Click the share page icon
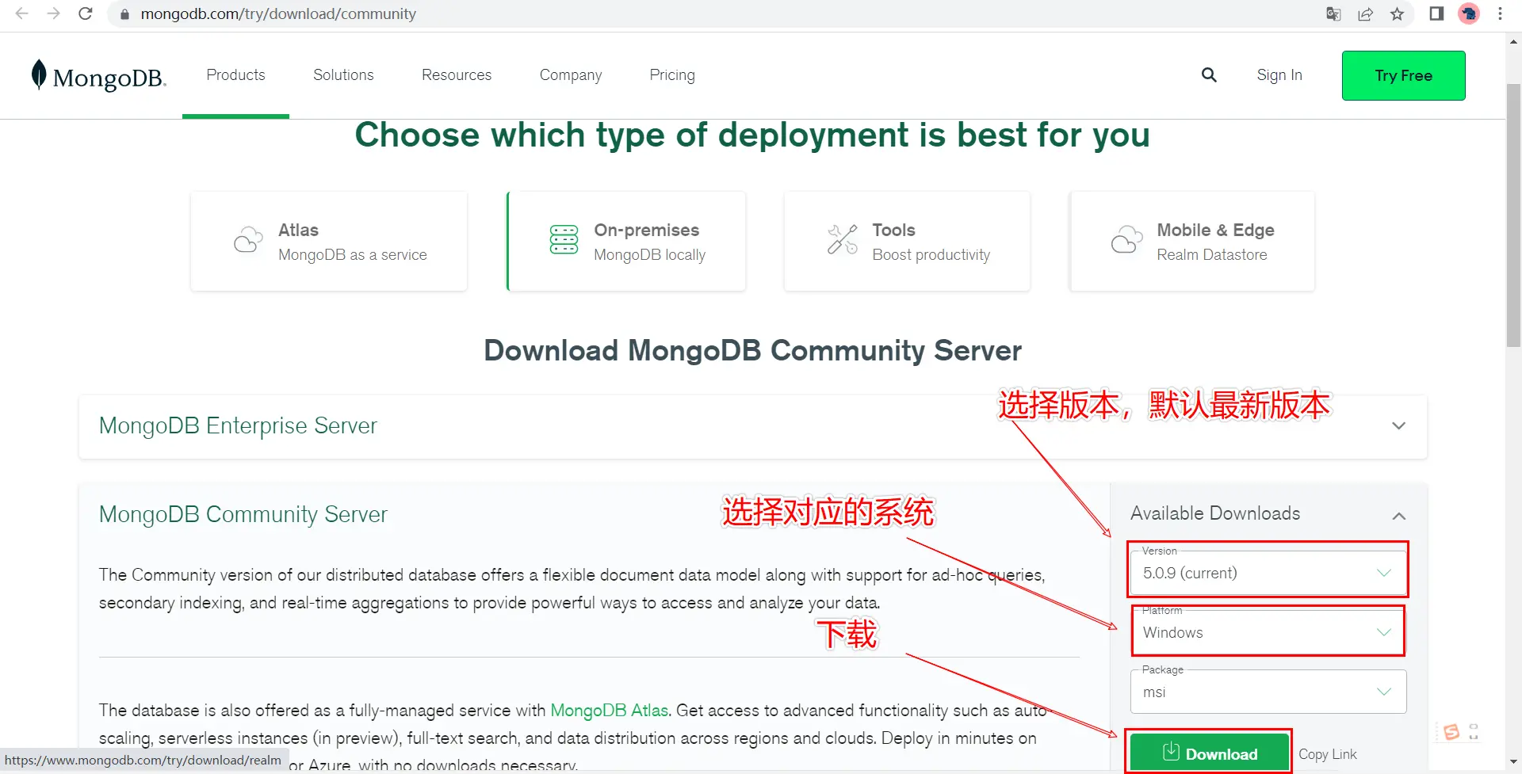 tap(1365, 13)
